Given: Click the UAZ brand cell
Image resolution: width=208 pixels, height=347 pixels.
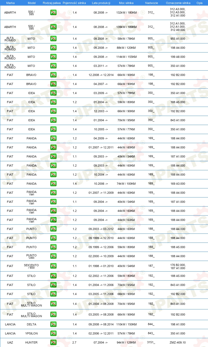Looking at the screenshot, I should (x=10, y=342).
